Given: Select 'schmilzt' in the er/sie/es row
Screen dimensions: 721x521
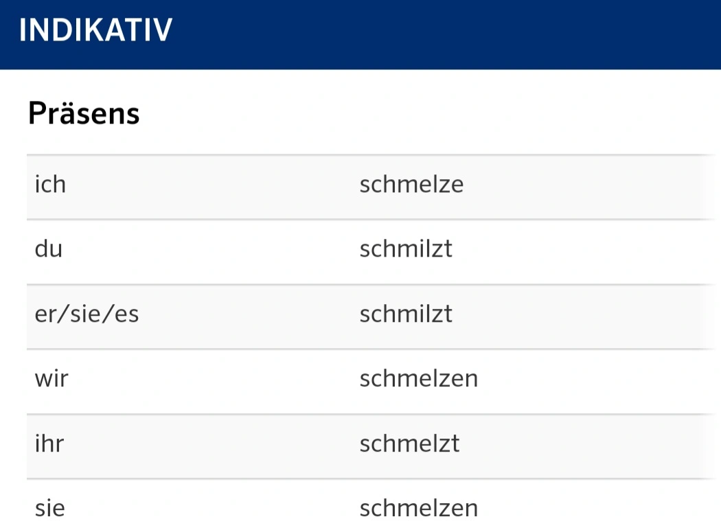Looking at the screenshot, I should [x=406, y=314].
